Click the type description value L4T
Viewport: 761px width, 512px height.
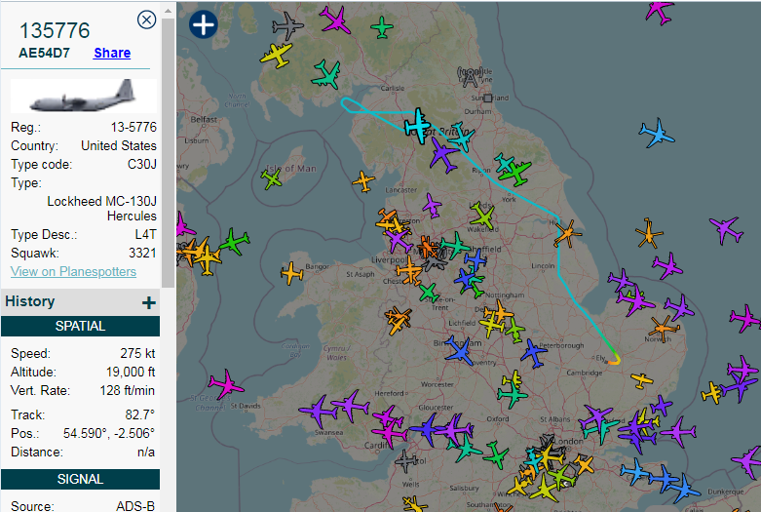point(145,235)
